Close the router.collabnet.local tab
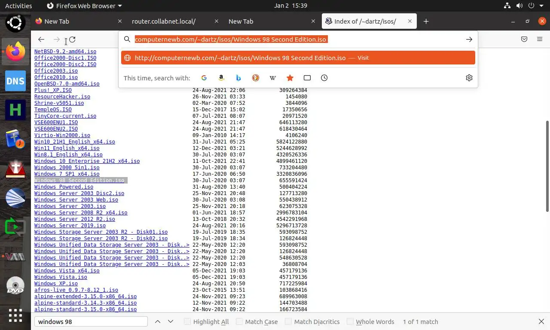The height and width of the screenshot is (330, 550). point(217,21)
